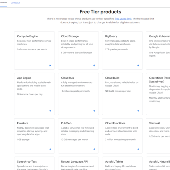Open the Contact Us tab

tap(16, 3)
